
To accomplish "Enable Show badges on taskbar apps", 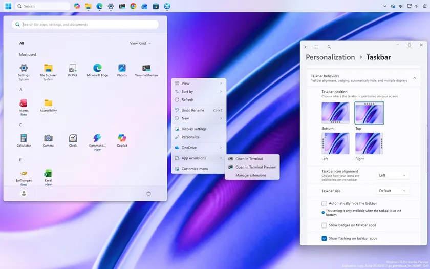I will pos(324,225).
